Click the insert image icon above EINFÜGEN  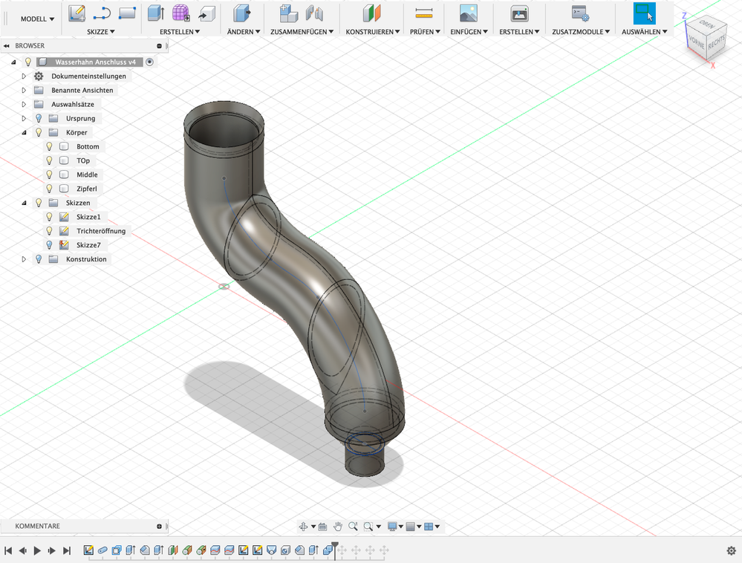pos(468,13)
